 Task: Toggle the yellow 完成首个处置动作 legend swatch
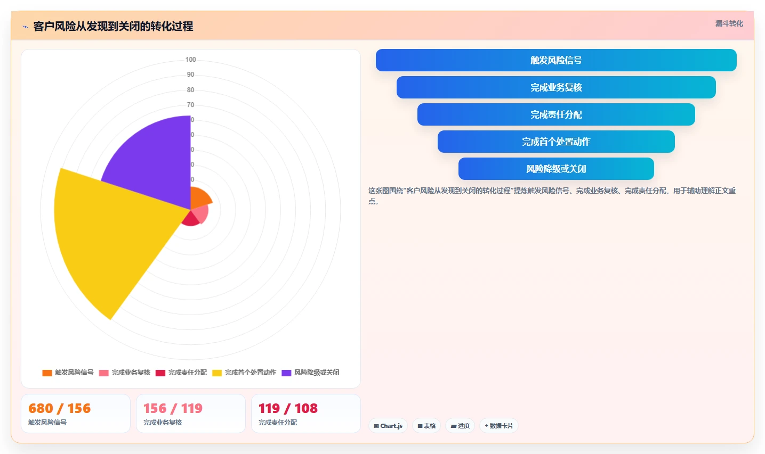(217, 373)
